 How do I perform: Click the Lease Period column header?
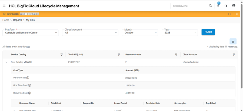coord(120,103)
